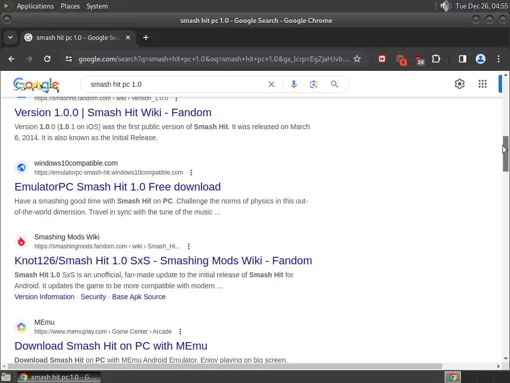Open EmulatorPC Smash Hit 1.0 Free download

coord(118,187)
